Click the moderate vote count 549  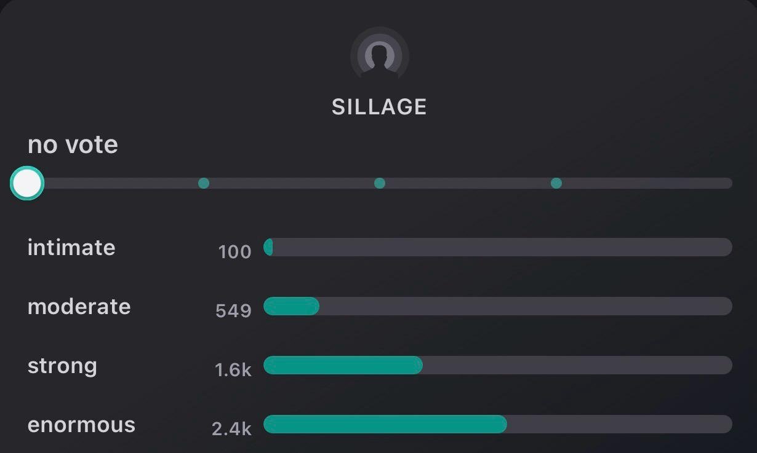click(233, 310)
